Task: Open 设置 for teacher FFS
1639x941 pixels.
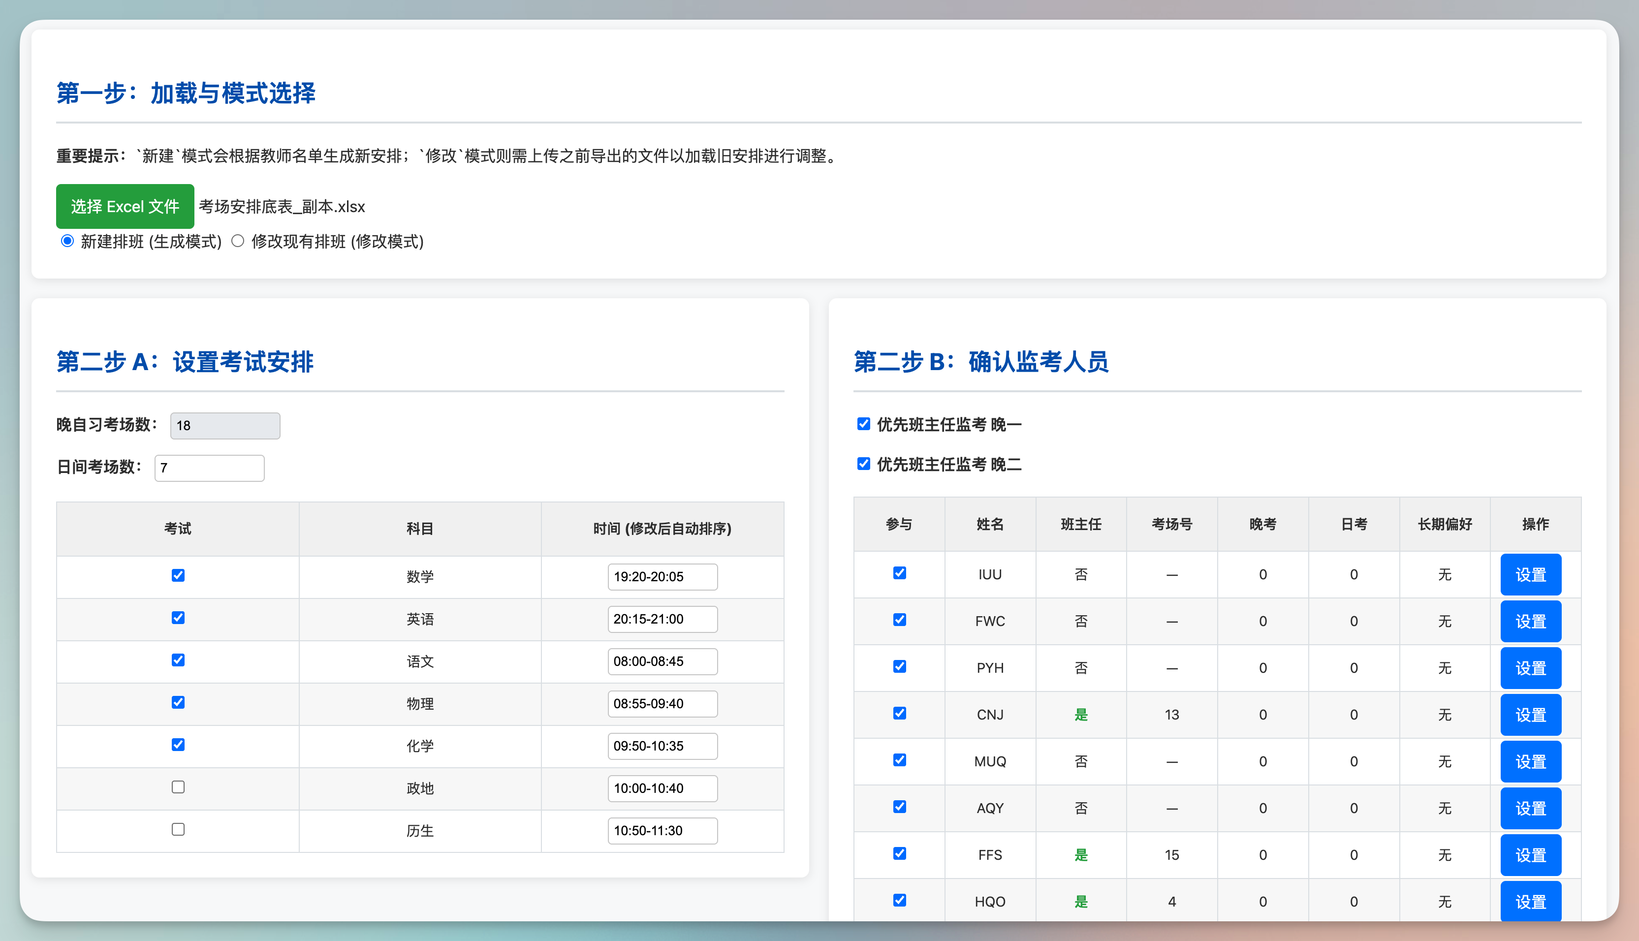Action: click(1530, 855)
